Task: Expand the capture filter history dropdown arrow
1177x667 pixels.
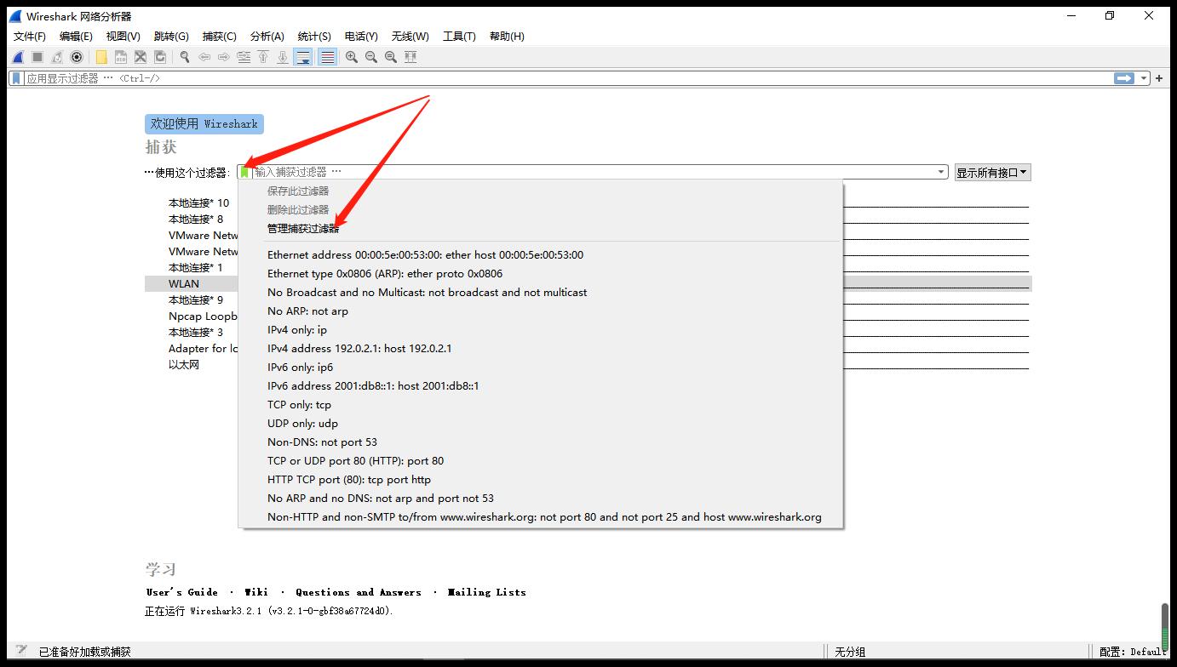Action: click(942, 172)
